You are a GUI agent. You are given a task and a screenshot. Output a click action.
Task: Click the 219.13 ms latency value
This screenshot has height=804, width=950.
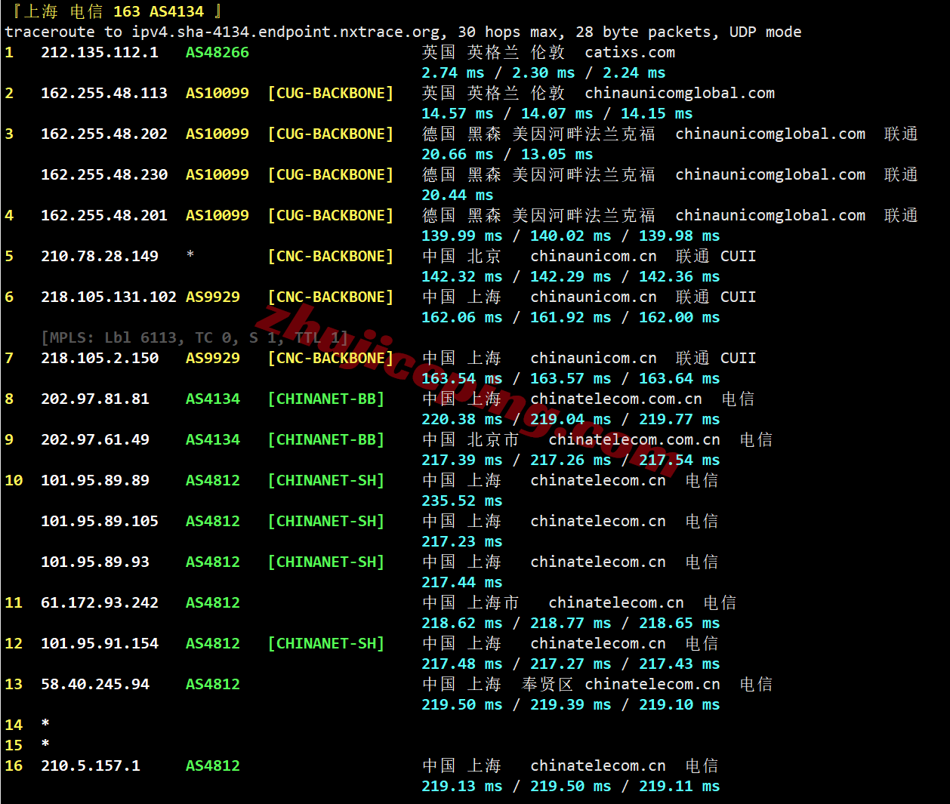[x=462, y=786]
